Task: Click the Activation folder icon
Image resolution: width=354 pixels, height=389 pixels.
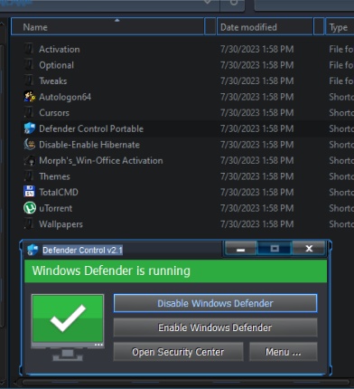Action: pyautogui.click(x=29, y=49)
